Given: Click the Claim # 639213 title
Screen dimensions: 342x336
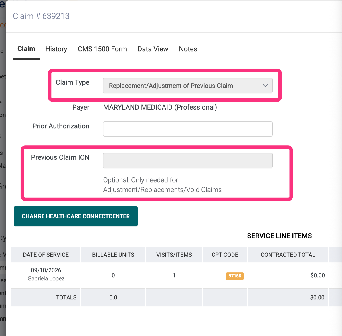Looking at the screenshot, I should [x=41, y=16].
